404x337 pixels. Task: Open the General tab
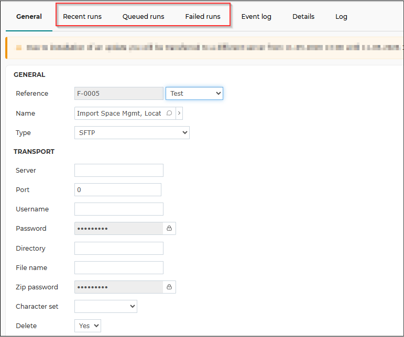pos(29,17)
